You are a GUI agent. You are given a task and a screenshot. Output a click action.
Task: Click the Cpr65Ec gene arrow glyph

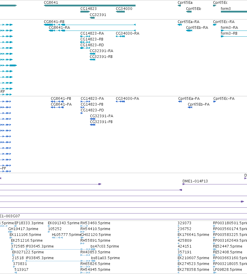click(x=214, y=6)
